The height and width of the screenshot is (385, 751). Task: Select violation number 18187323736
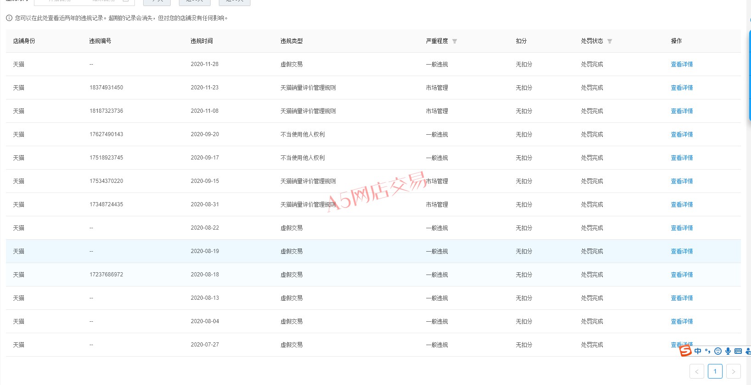(x=106, y=111)
